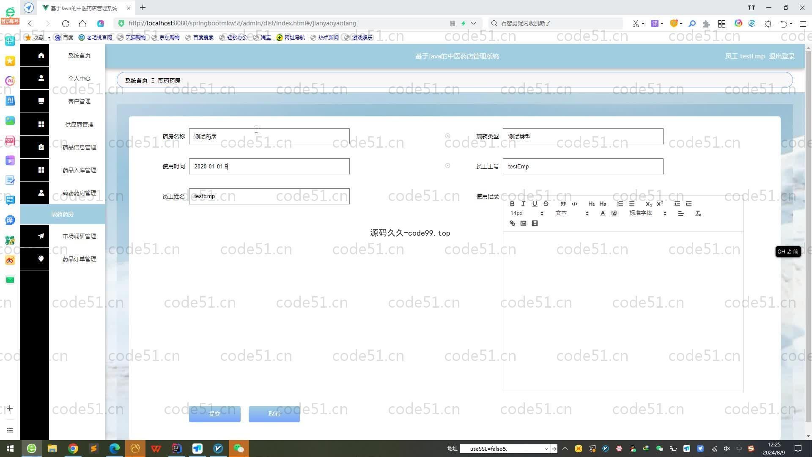812x457 pixels.
Task: Apply superscript formatting
Action: (x=660, y=204)
